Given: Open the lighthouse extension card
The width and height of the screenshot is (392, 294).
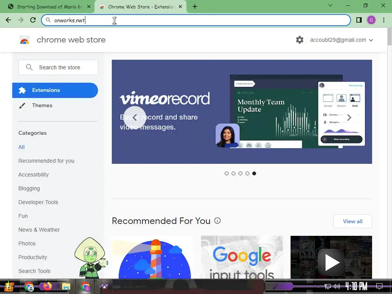Looking at the screenshot, I should coord(152,257).
